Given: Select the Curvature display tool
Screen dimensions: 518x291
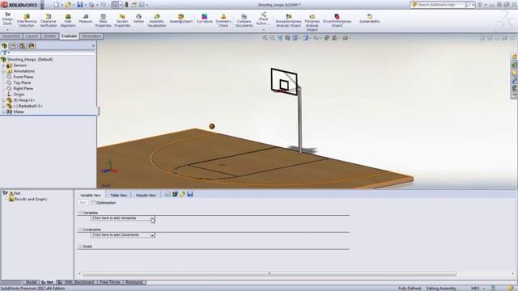Looking at the screenshot, I should pyautogui.click(x=204, y=19).
